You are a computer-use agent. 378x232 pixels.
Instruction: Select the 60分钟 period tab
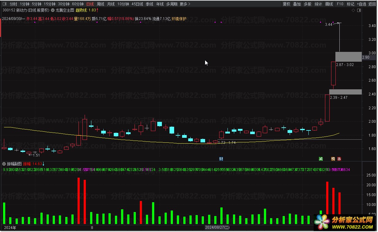[x=78, y=4]
